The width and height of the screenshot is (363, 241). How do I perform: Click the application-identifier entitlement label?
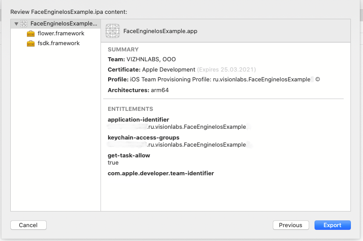(x=138, y=120)
